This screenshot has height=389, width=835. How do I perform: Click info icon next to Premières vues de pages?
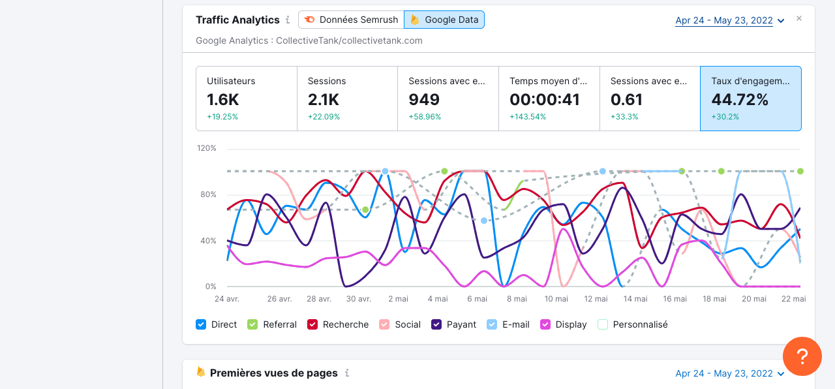click(347, 373)
